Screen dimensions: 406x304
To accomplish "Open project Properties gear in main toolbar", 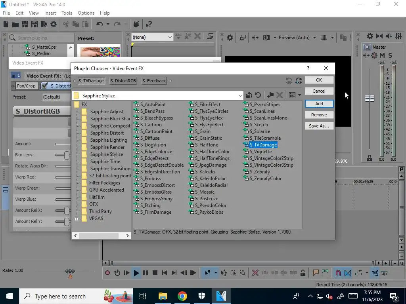I will pos(54,24).
